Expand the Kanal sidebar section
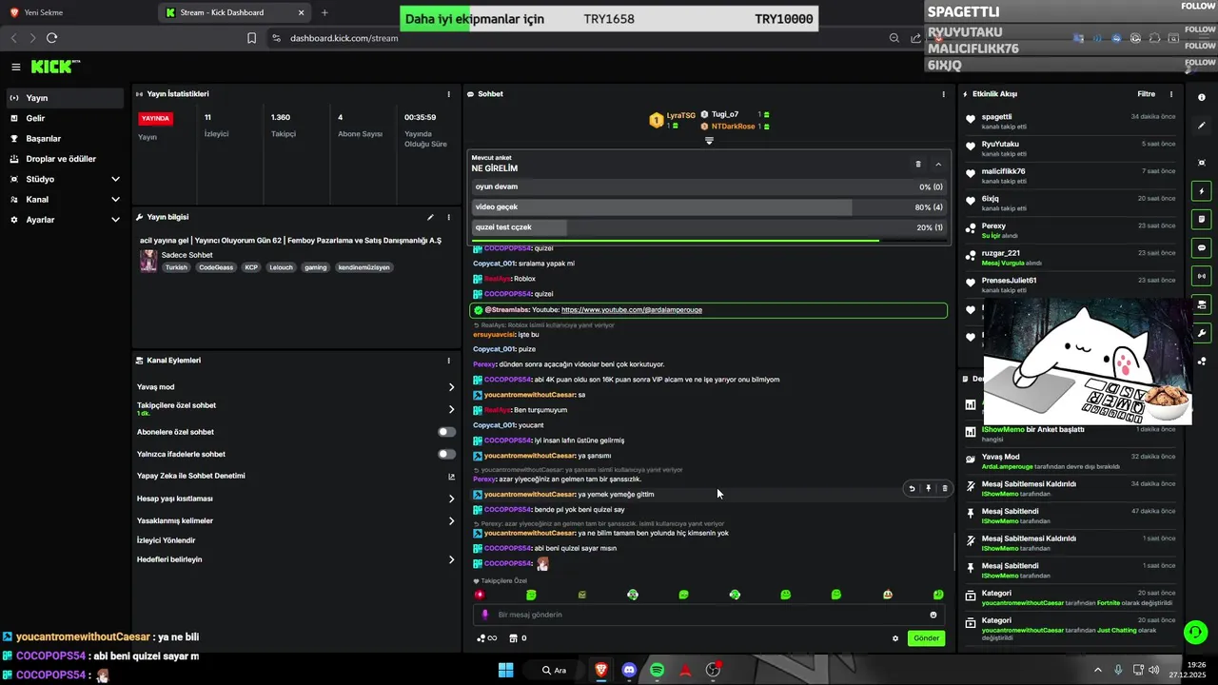 pos(63,199)
